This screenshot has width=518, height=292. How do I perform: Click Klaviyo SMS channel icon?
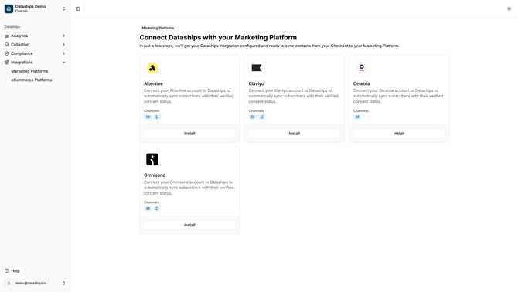[x=262, y=117]
